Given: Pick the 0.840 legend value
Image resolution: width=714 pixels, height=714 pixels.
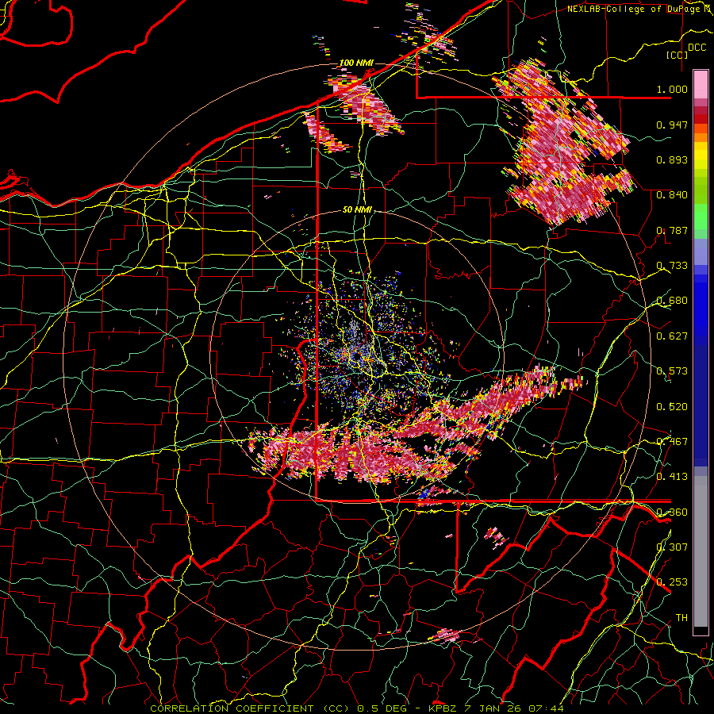Looking at the screenshot, I should click(672, 195).
